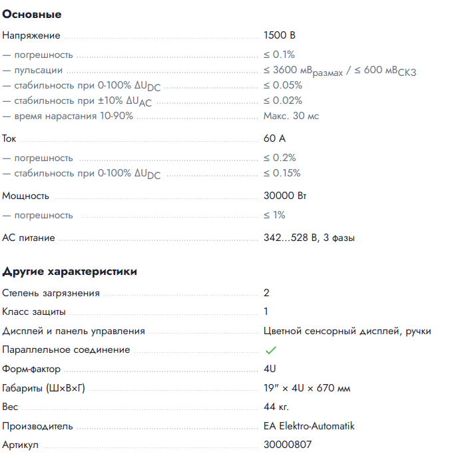Click the "Основные" section heading
This screenshot has height=460, width=476.
coord(32,14)
